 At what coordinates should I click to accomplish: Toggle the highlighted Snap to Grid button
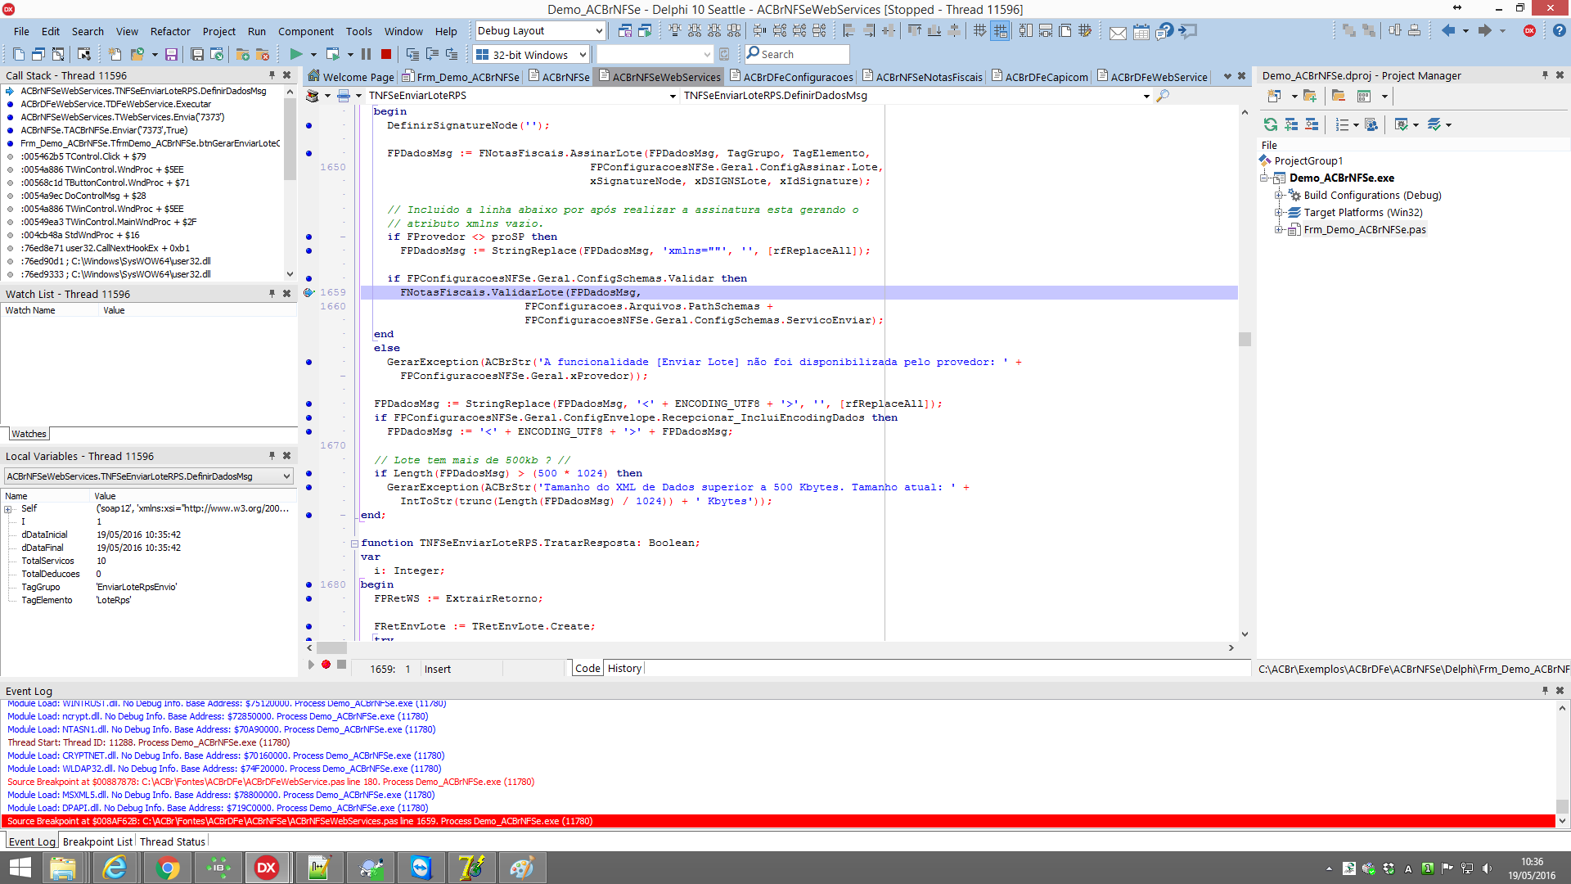pos(1000,31)
